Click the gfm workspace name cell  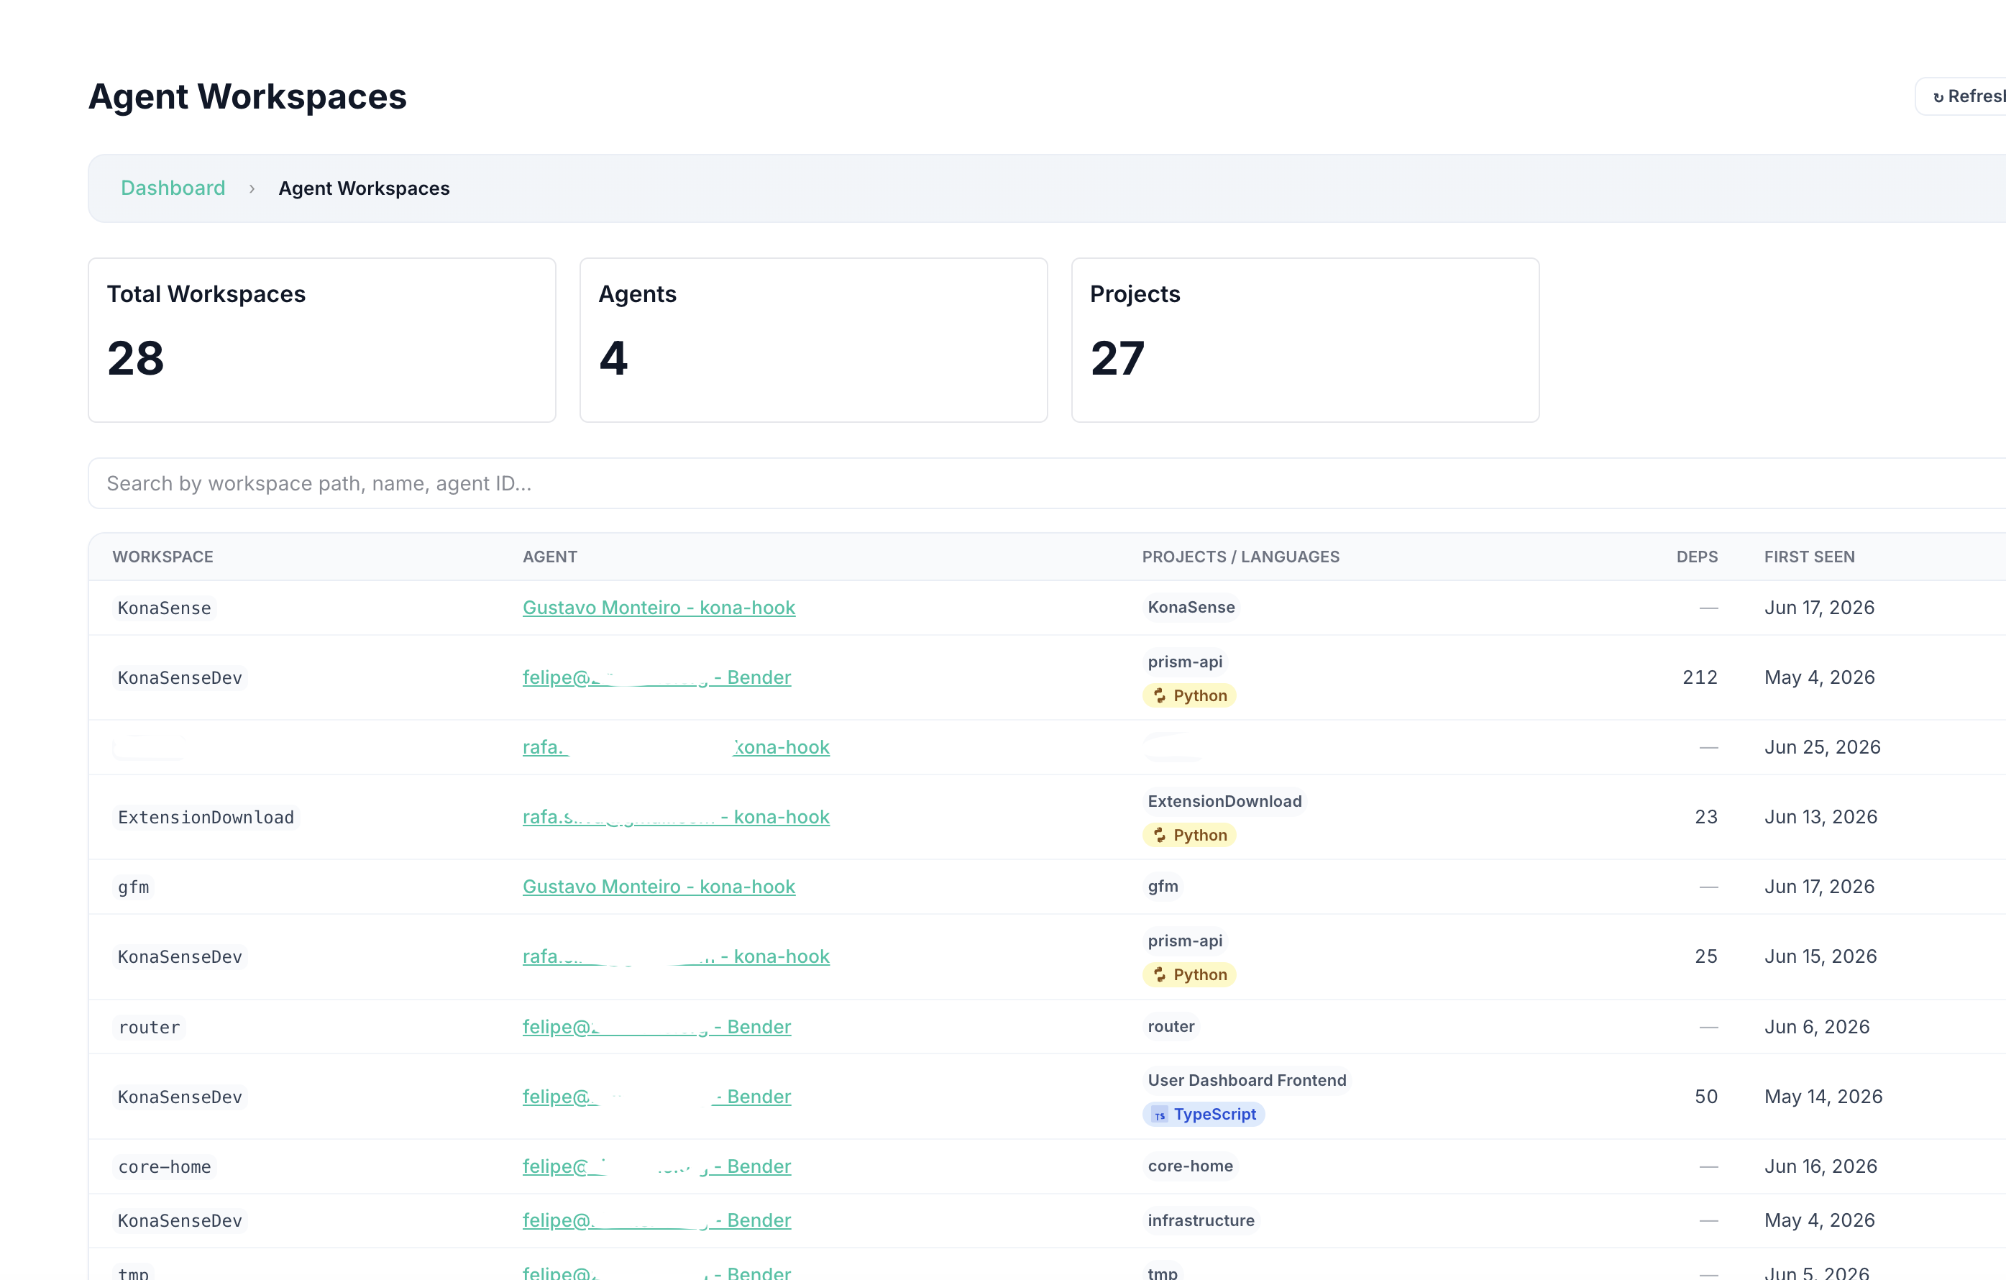(x=133, y=887)
